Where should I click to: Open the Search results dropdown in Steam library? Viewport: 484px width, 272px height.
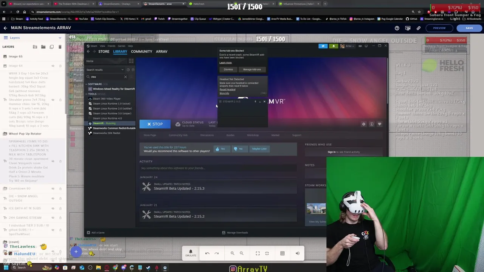(x=105, y=70)
